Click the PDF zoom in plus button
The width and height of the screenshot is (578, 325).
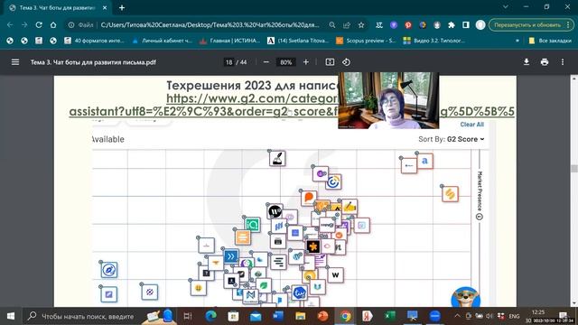pos(305,62)
